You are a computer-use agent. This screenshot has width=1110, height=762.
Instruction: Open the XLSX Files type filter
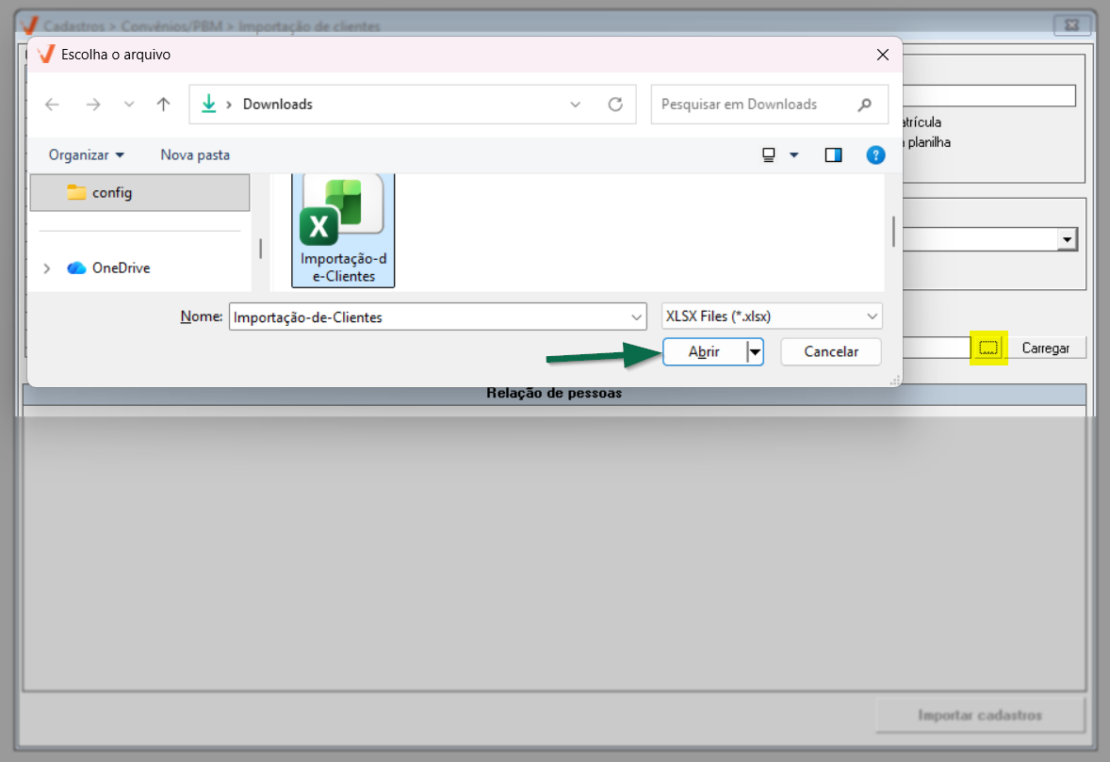[772, 316]
